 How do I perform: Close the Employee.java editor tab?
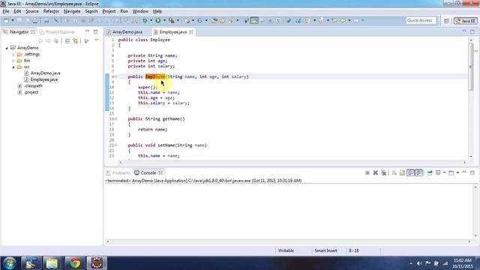tap(191, 31)
